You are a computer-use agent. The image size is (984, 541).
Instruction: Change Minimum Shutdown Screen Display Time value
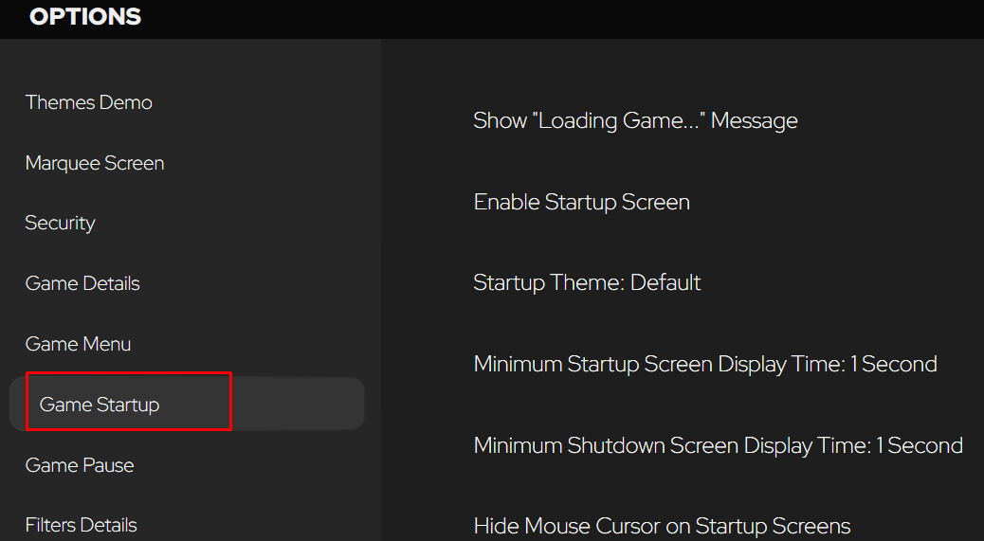718,445
